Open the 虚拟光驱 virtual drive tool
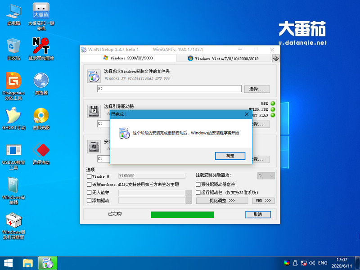This screenshot has width=360, height=270. pyautogui.click(x=41, y=118)
